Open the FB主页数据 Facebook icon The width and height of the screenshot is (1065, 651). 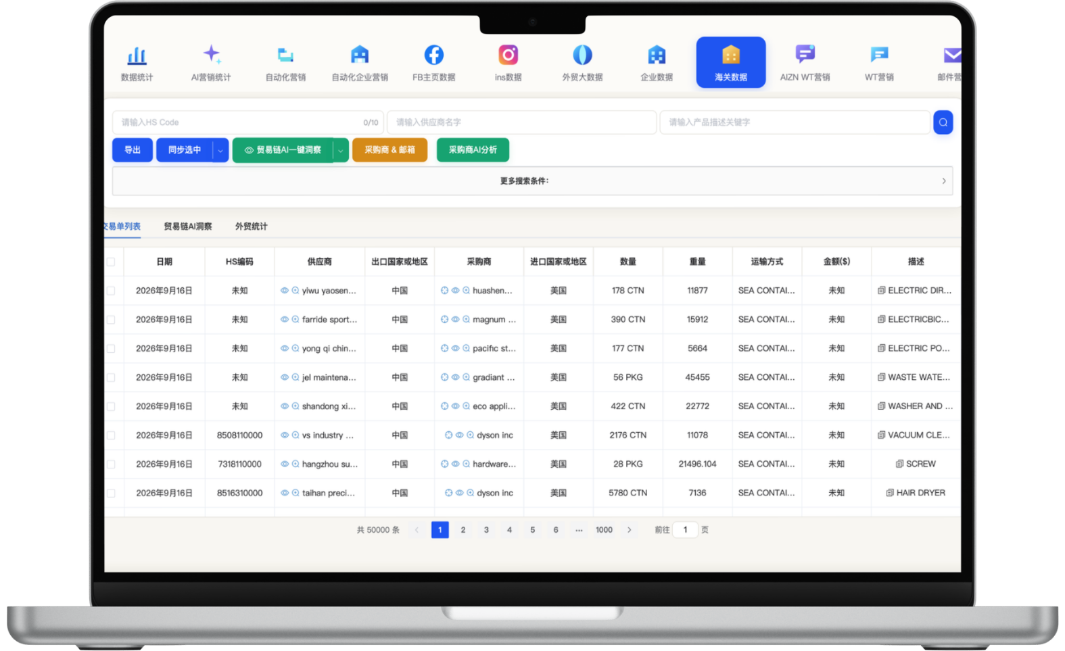tap(434, 55)
